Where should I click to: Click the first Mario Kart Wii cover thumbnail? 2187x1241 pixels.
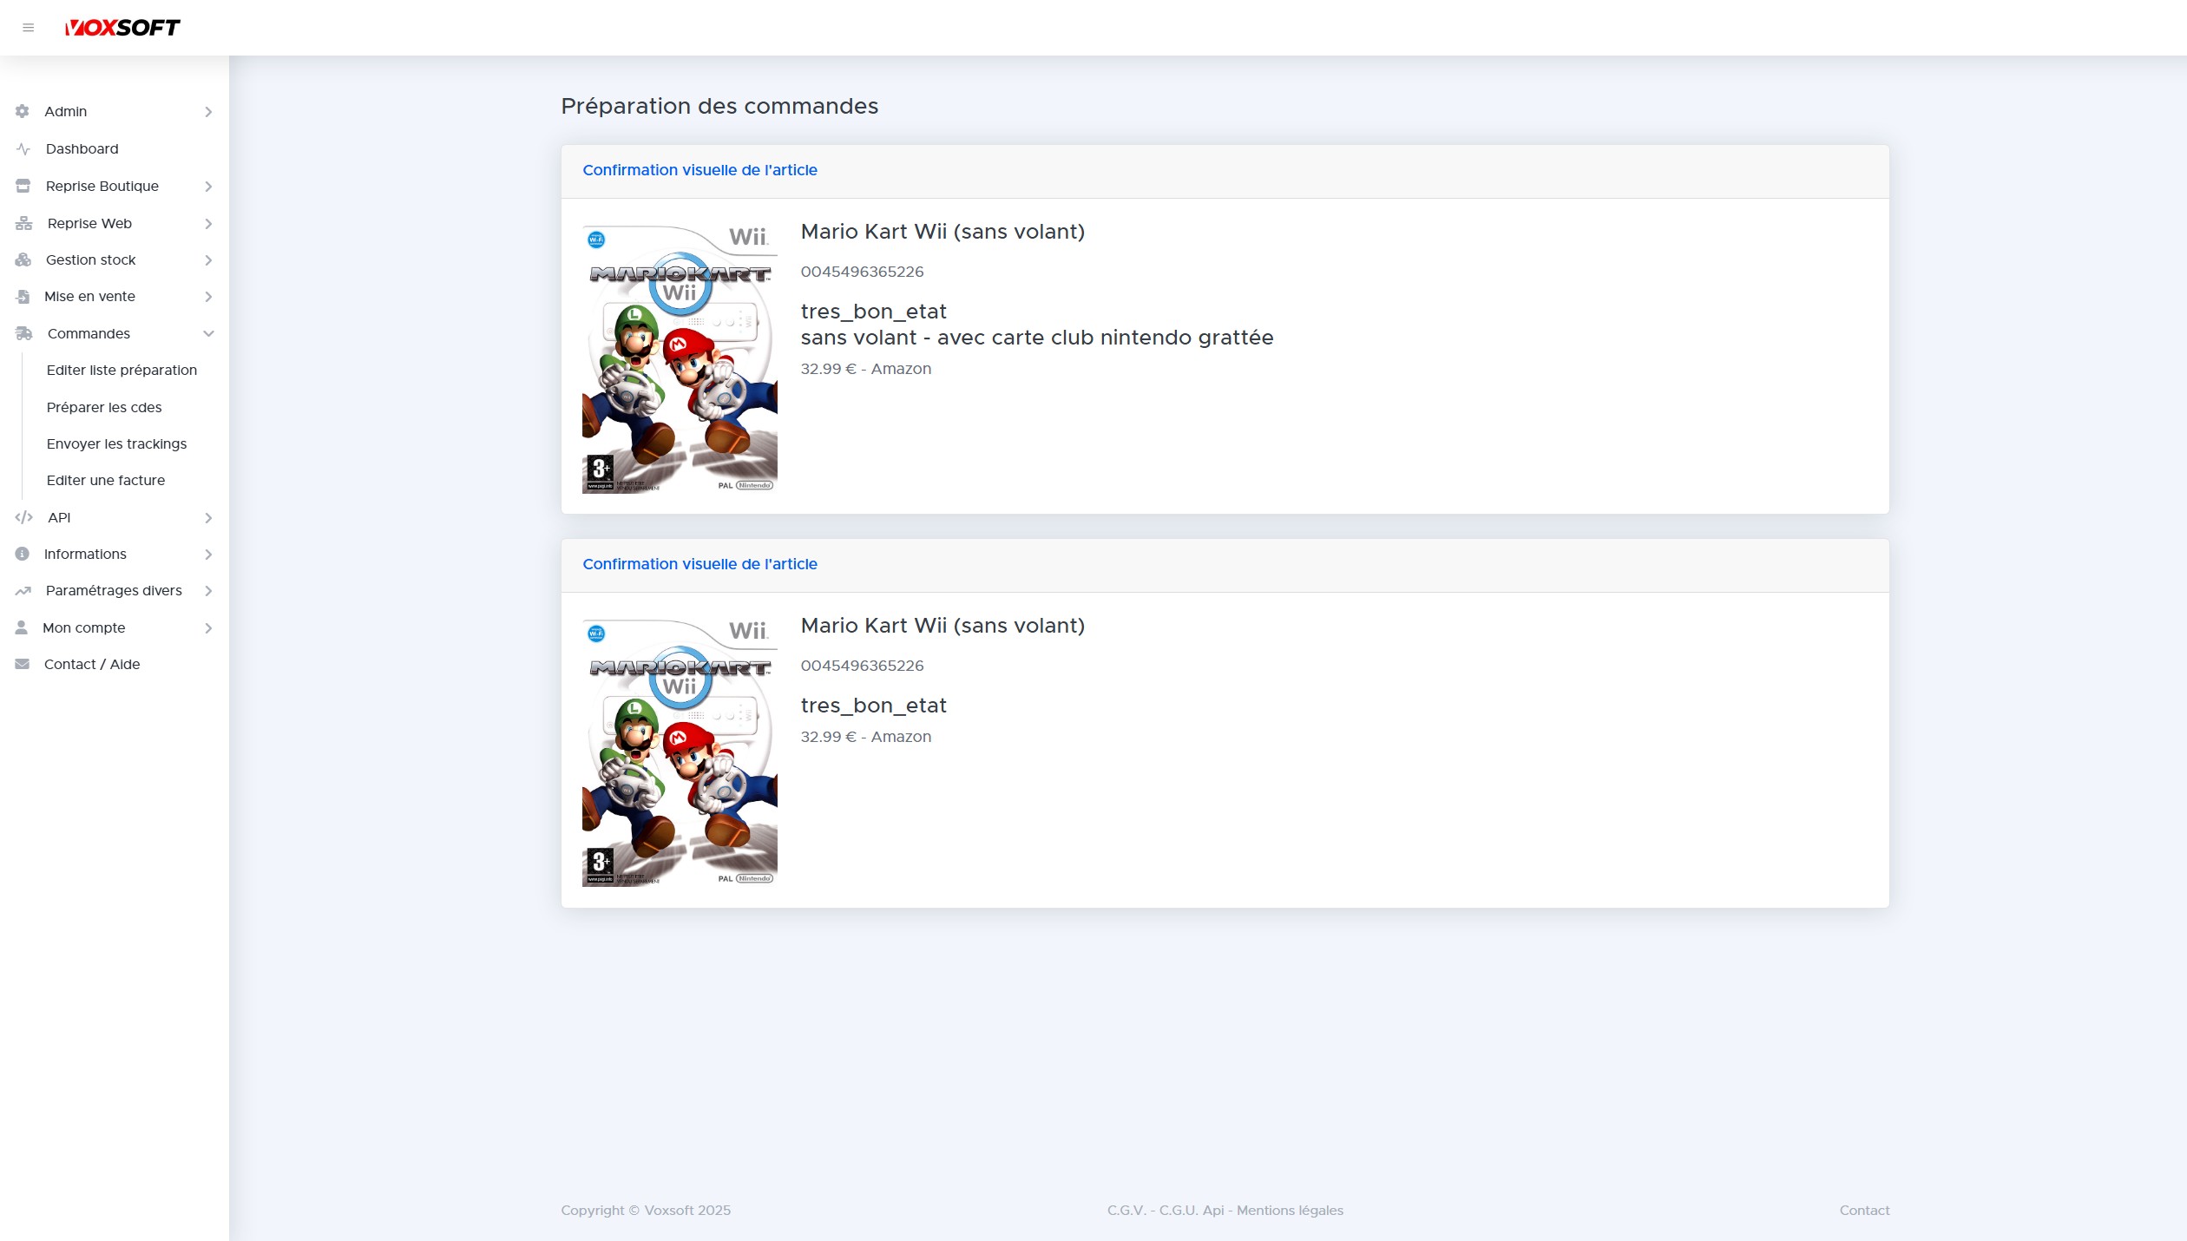click(x=679, y=358)
